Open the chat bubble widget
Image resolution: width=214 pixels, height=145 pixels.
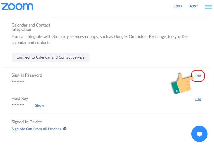(x=199, y=134)
